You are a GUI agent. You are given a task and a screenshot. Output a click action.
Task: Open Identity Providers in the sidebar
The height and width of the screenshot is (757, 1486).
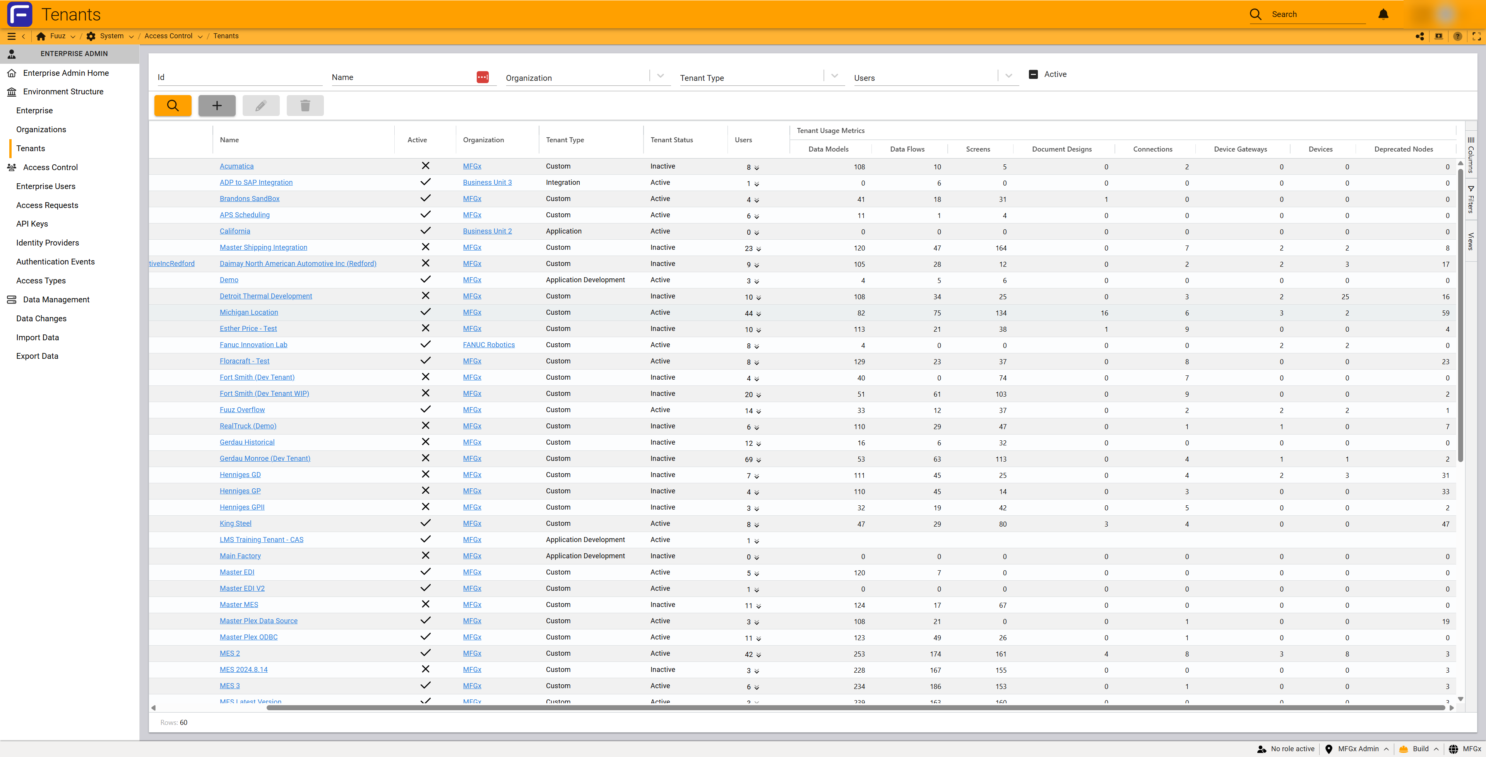click(47, 243)
